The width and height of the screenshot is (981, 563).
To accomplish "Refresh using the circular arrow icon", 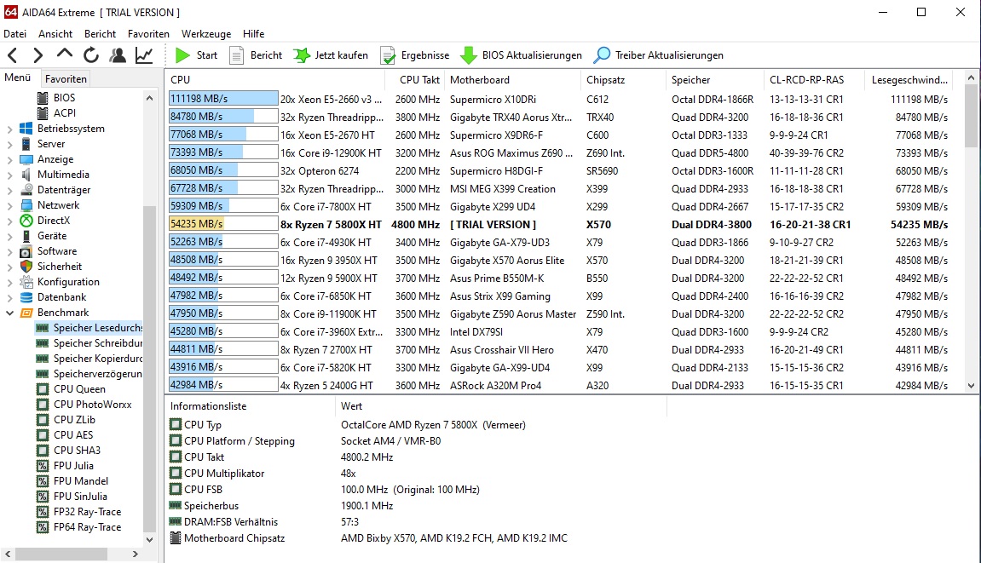I will (x=91, y=55).
